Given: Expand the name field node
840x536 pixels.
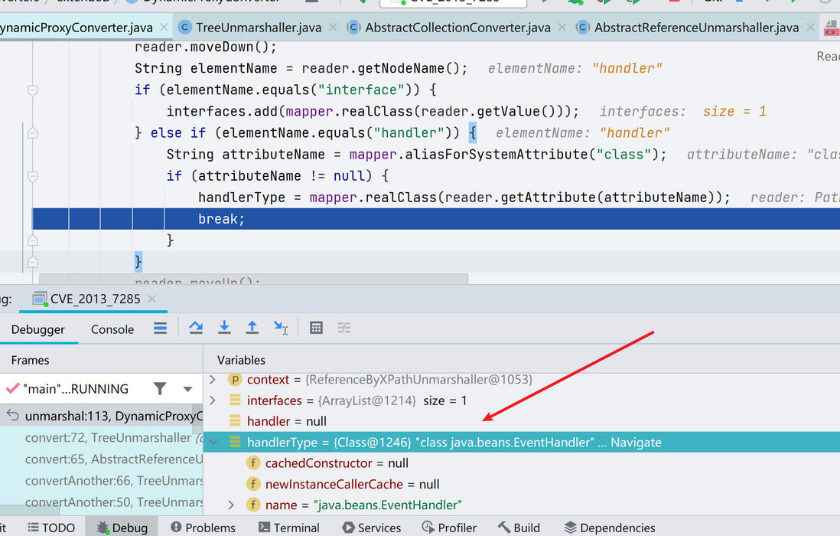Looking at the screenshot, I should point(231,505).
